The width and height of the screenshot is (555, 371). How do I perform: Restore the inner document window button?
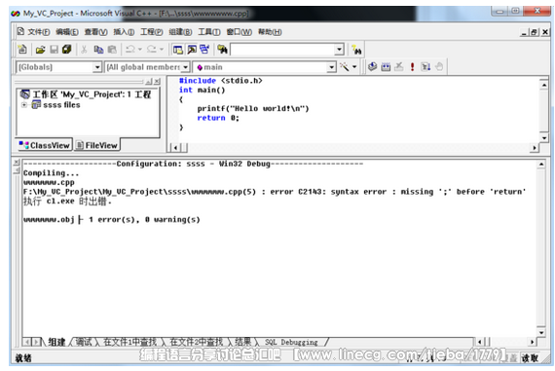(x=535, y=32)
